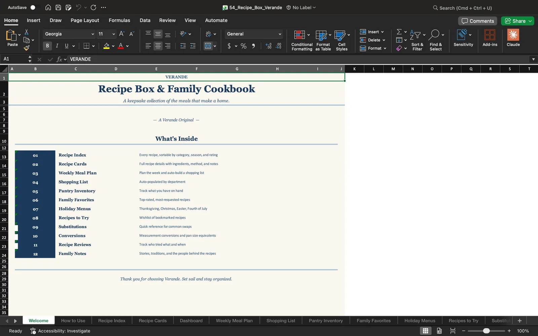Open the Share button dropdown arrow
The image size is (538, 336).
tap(530, 21)
